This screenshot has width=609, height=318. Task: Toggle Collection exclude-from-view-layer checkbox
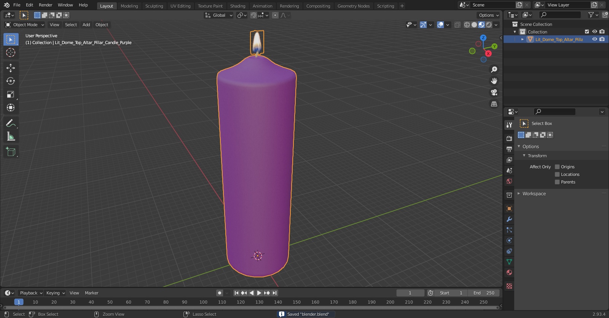(587, 32)
